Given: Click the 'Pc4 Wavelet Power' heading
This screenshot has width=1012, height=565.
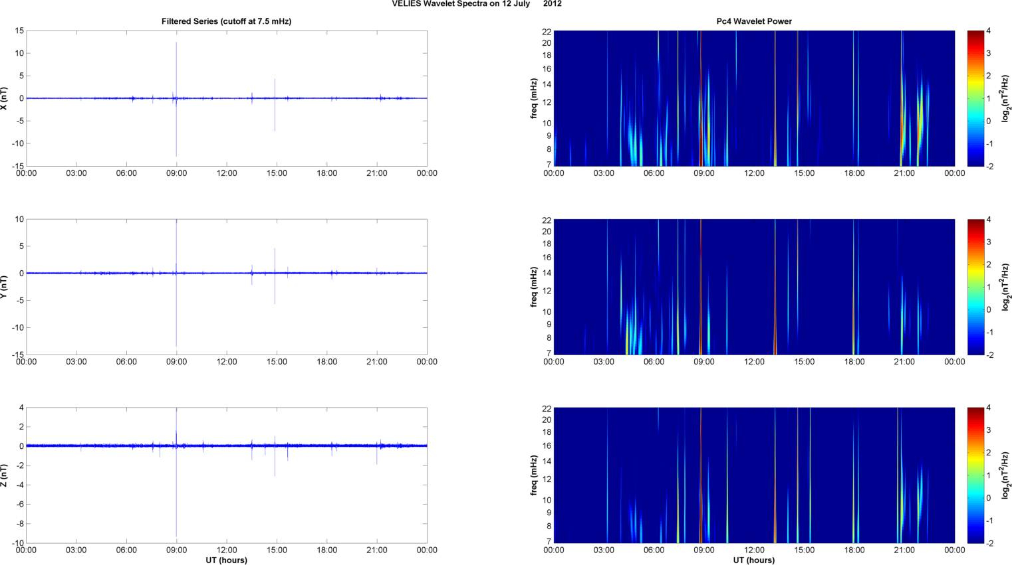Looking at the screenshot, I should pyautogui.click(x=753, y=21).
